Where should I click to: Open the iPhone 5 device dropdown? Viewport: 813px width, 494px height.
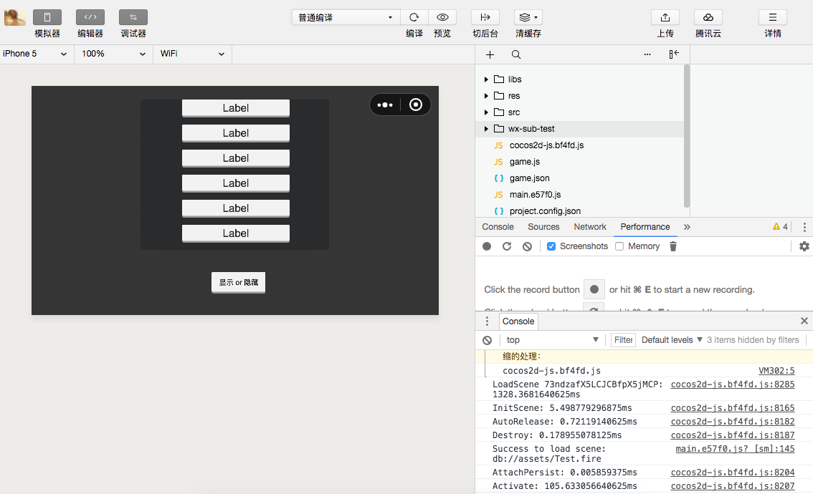point(36,54)
